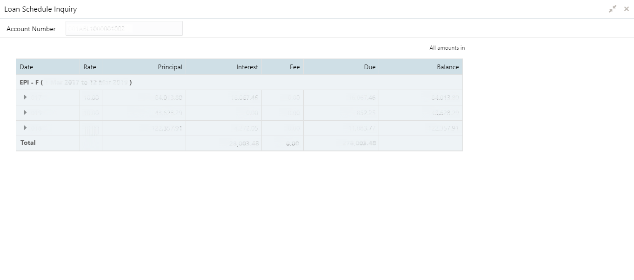Click the Account Number input field
Screen dimensions: 634x280
124,28
